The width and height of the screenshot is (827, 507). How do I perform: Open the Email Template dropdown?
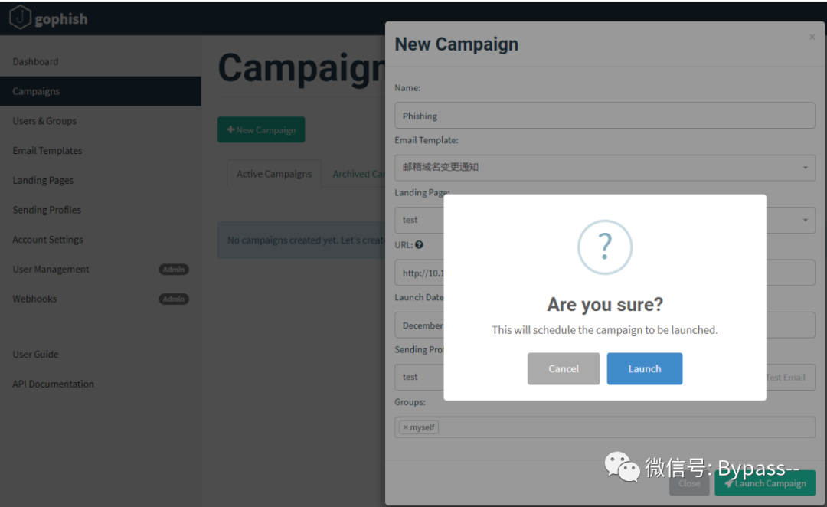tap(604, 167)
